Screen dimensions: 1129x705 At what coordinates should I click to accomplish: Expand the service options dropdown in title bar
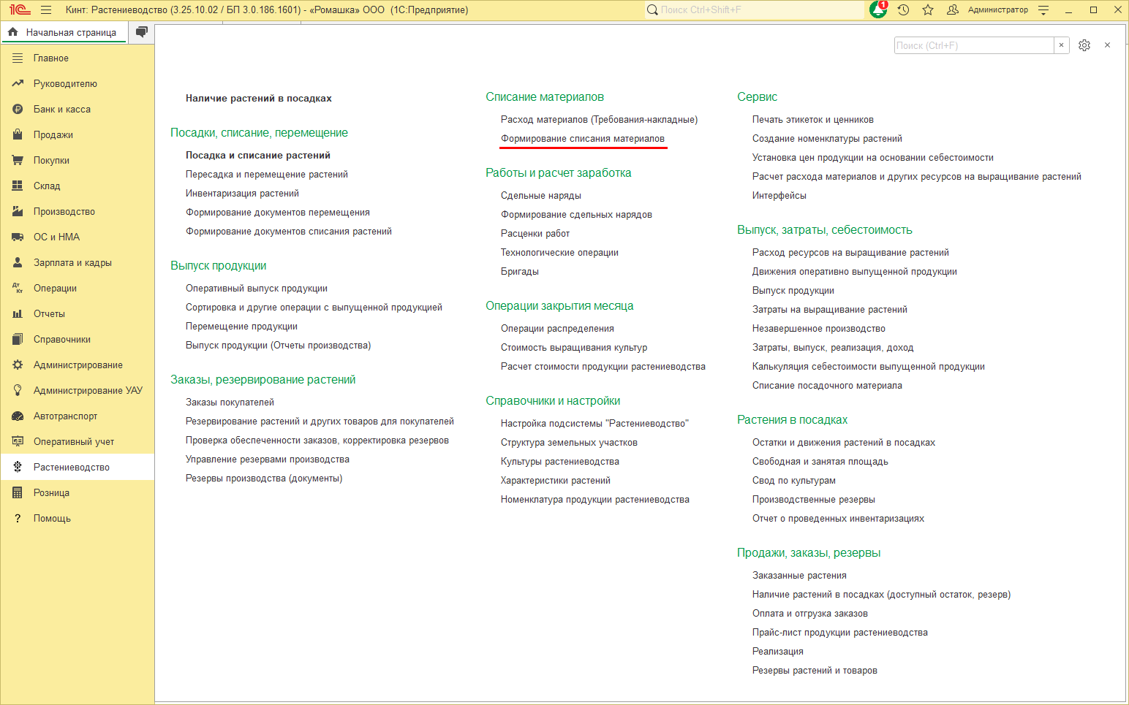(x=1043, y=9)
